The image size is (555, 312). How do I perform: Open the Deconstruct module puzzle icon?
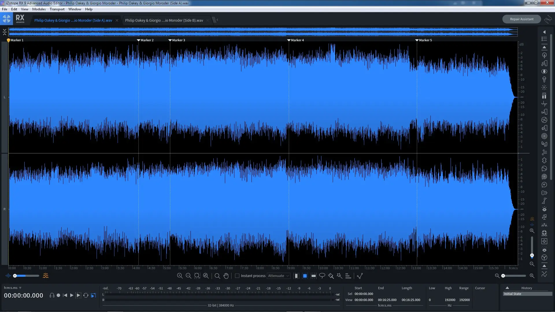click(x=544, y=160)
